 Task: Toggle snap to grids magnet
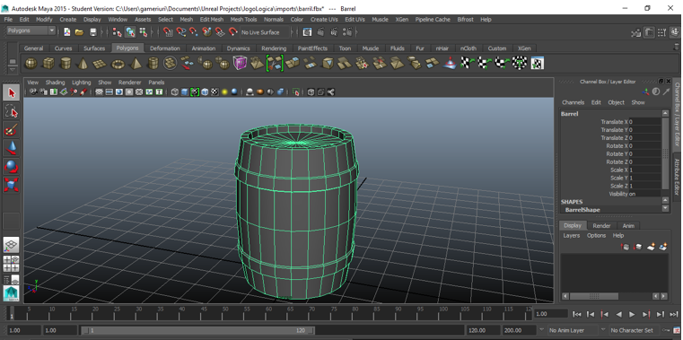[x=169, y=32]
